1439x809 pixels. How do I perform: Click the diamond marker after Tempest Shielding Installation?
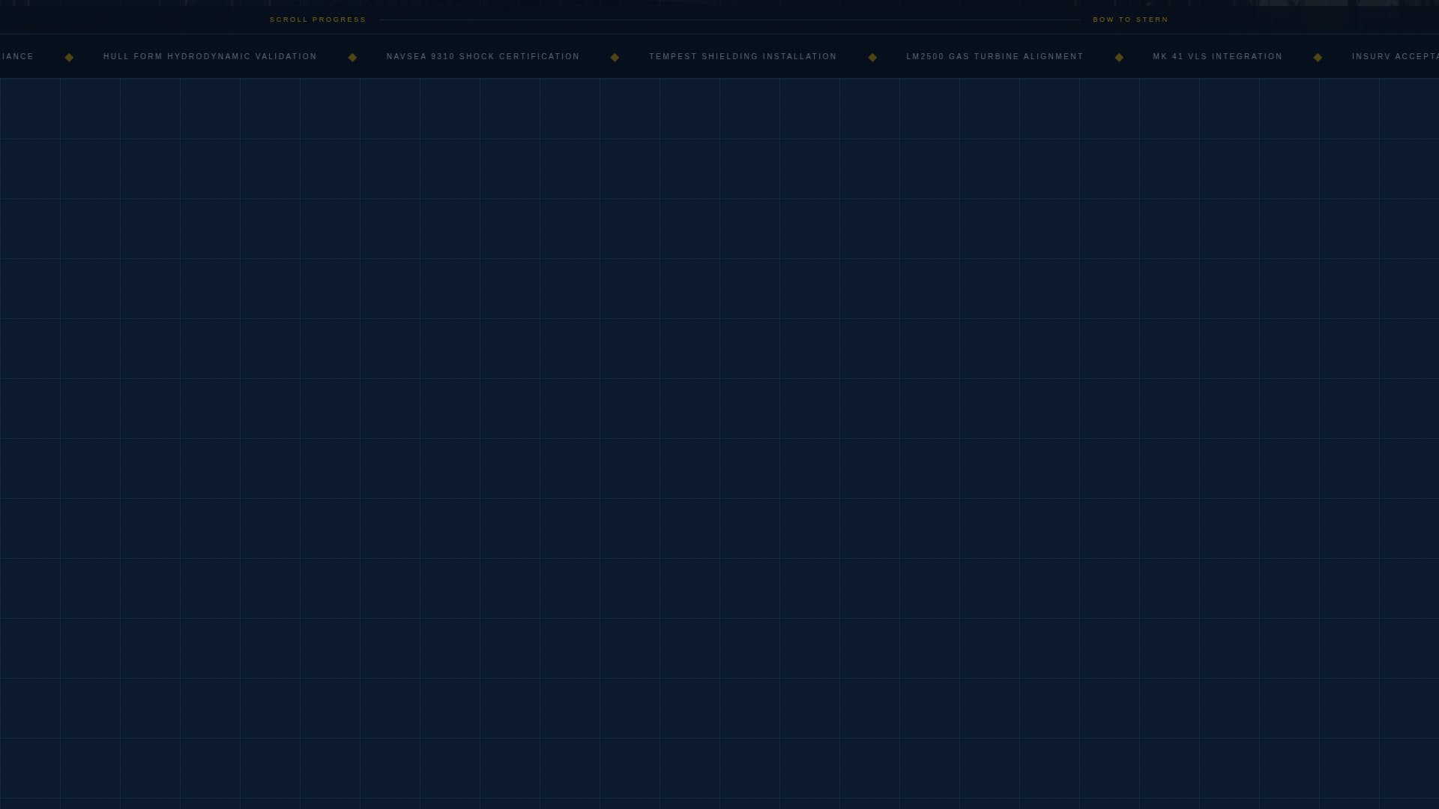click(x=872, y=56)
